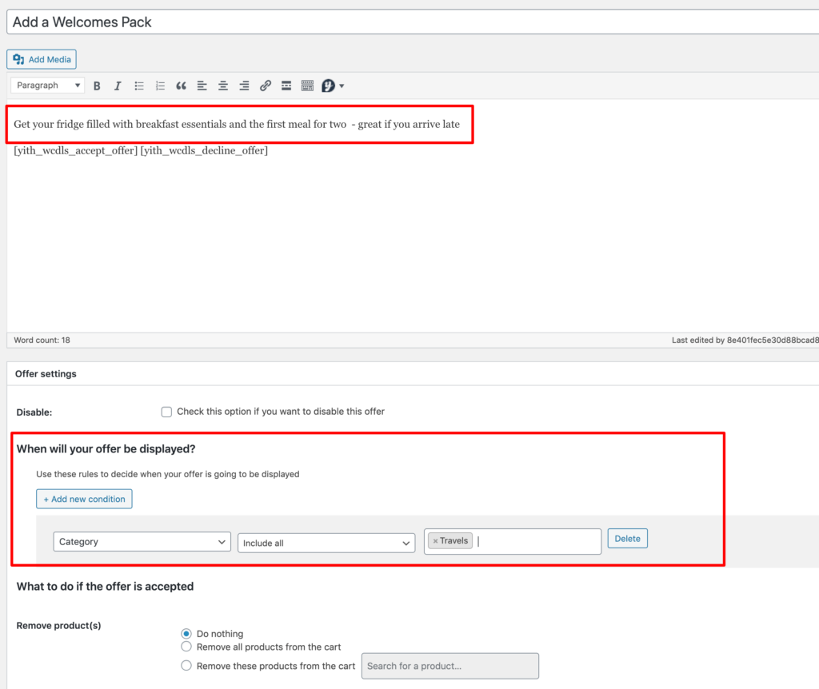
Task: Select Remove all products from the cart
Action: tap(186, 647)
